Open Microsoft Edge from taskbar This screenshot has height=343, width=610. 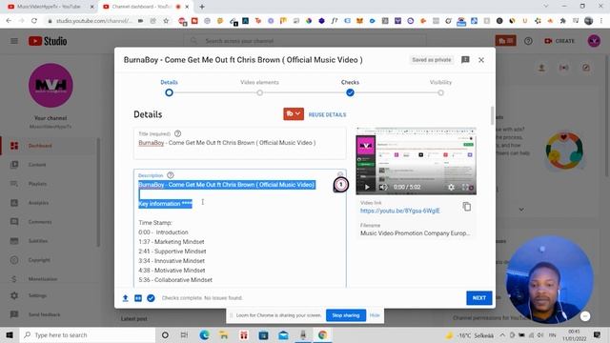pos(204,334)
